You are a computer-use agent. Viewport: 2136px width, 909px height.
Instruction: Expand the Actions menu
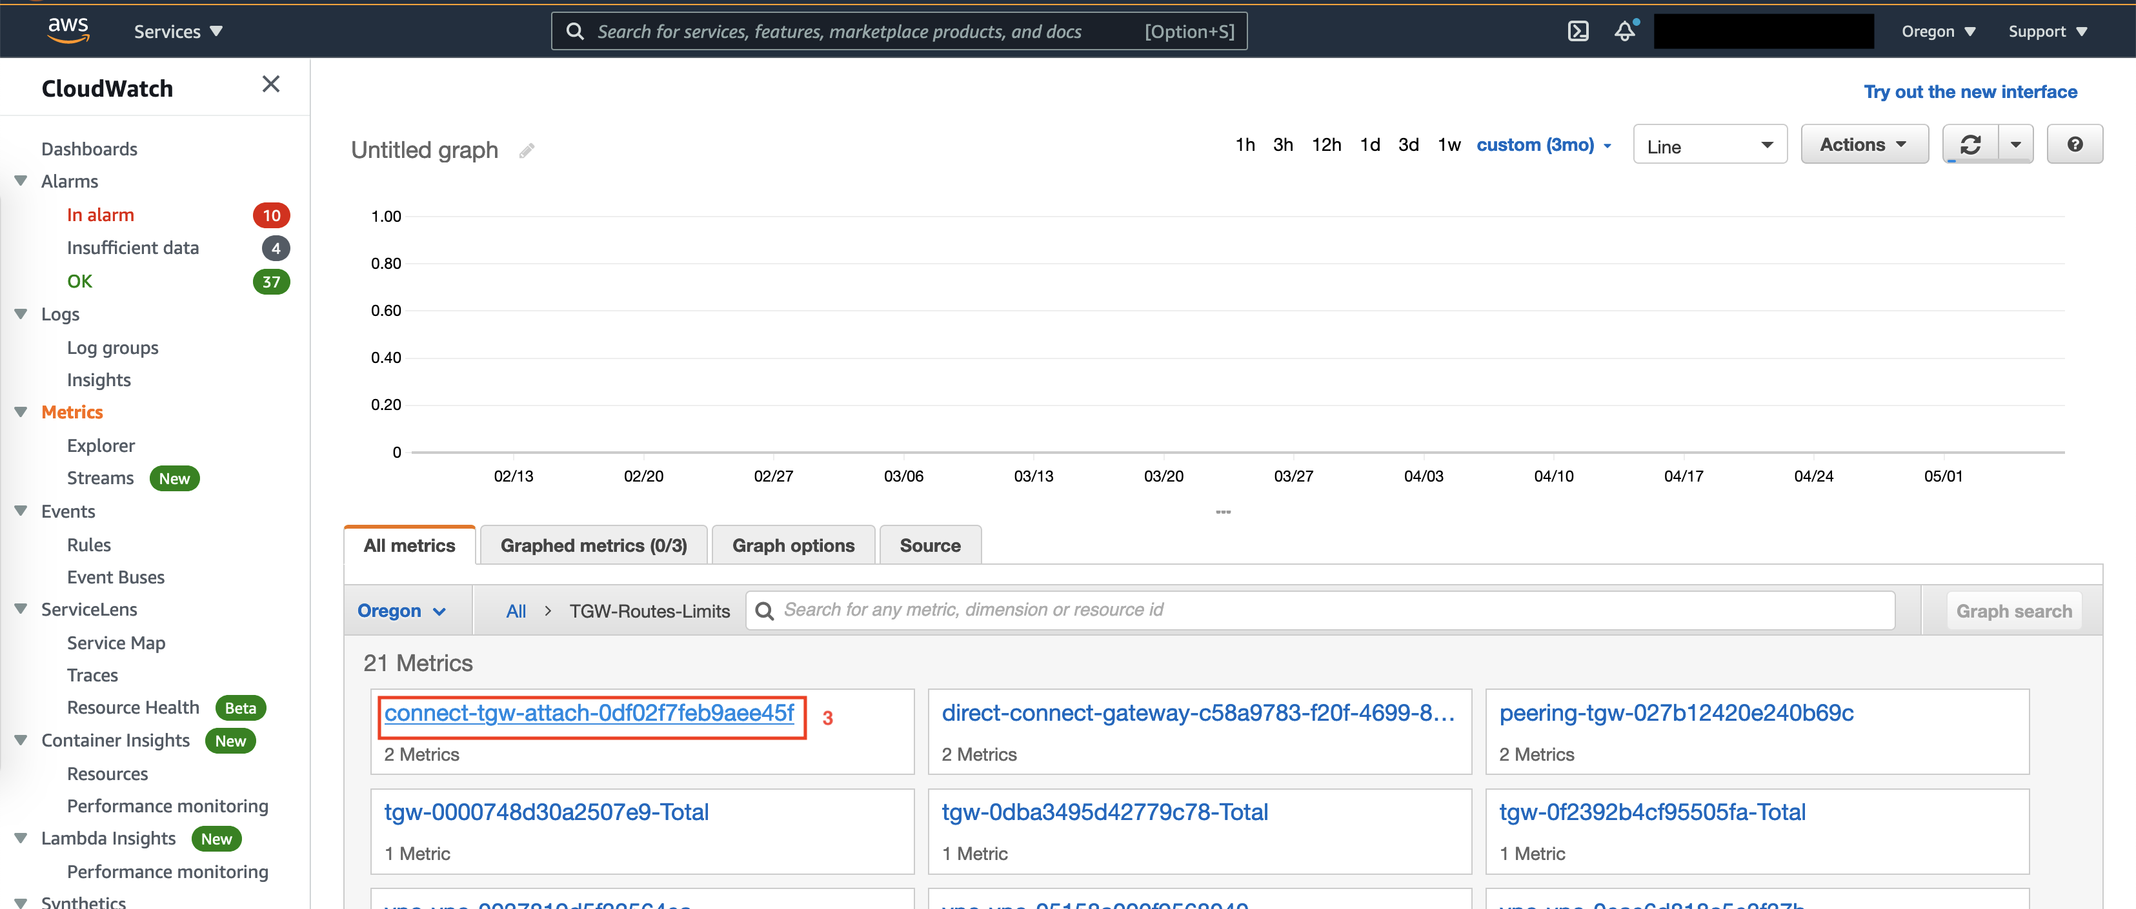[x=1863, y=145]
